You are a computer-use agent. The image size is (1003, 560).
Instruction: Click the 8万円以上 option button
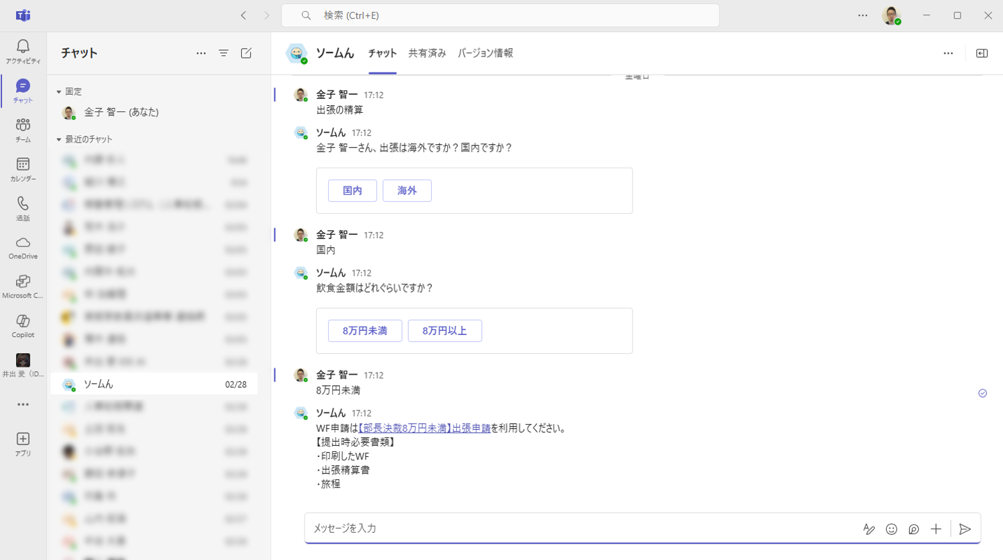(x=444, y=331)
